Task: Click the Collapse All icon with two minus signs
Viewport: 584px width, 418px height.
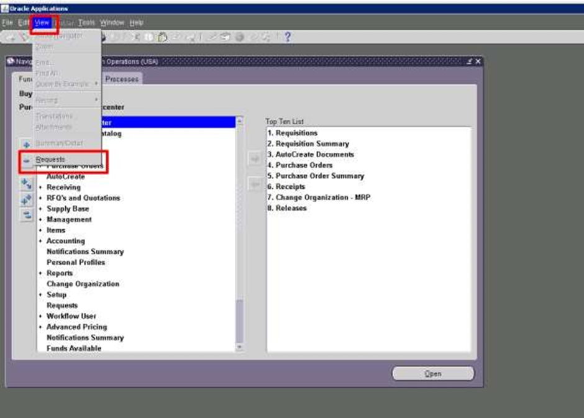Action: tap(27, 215)
